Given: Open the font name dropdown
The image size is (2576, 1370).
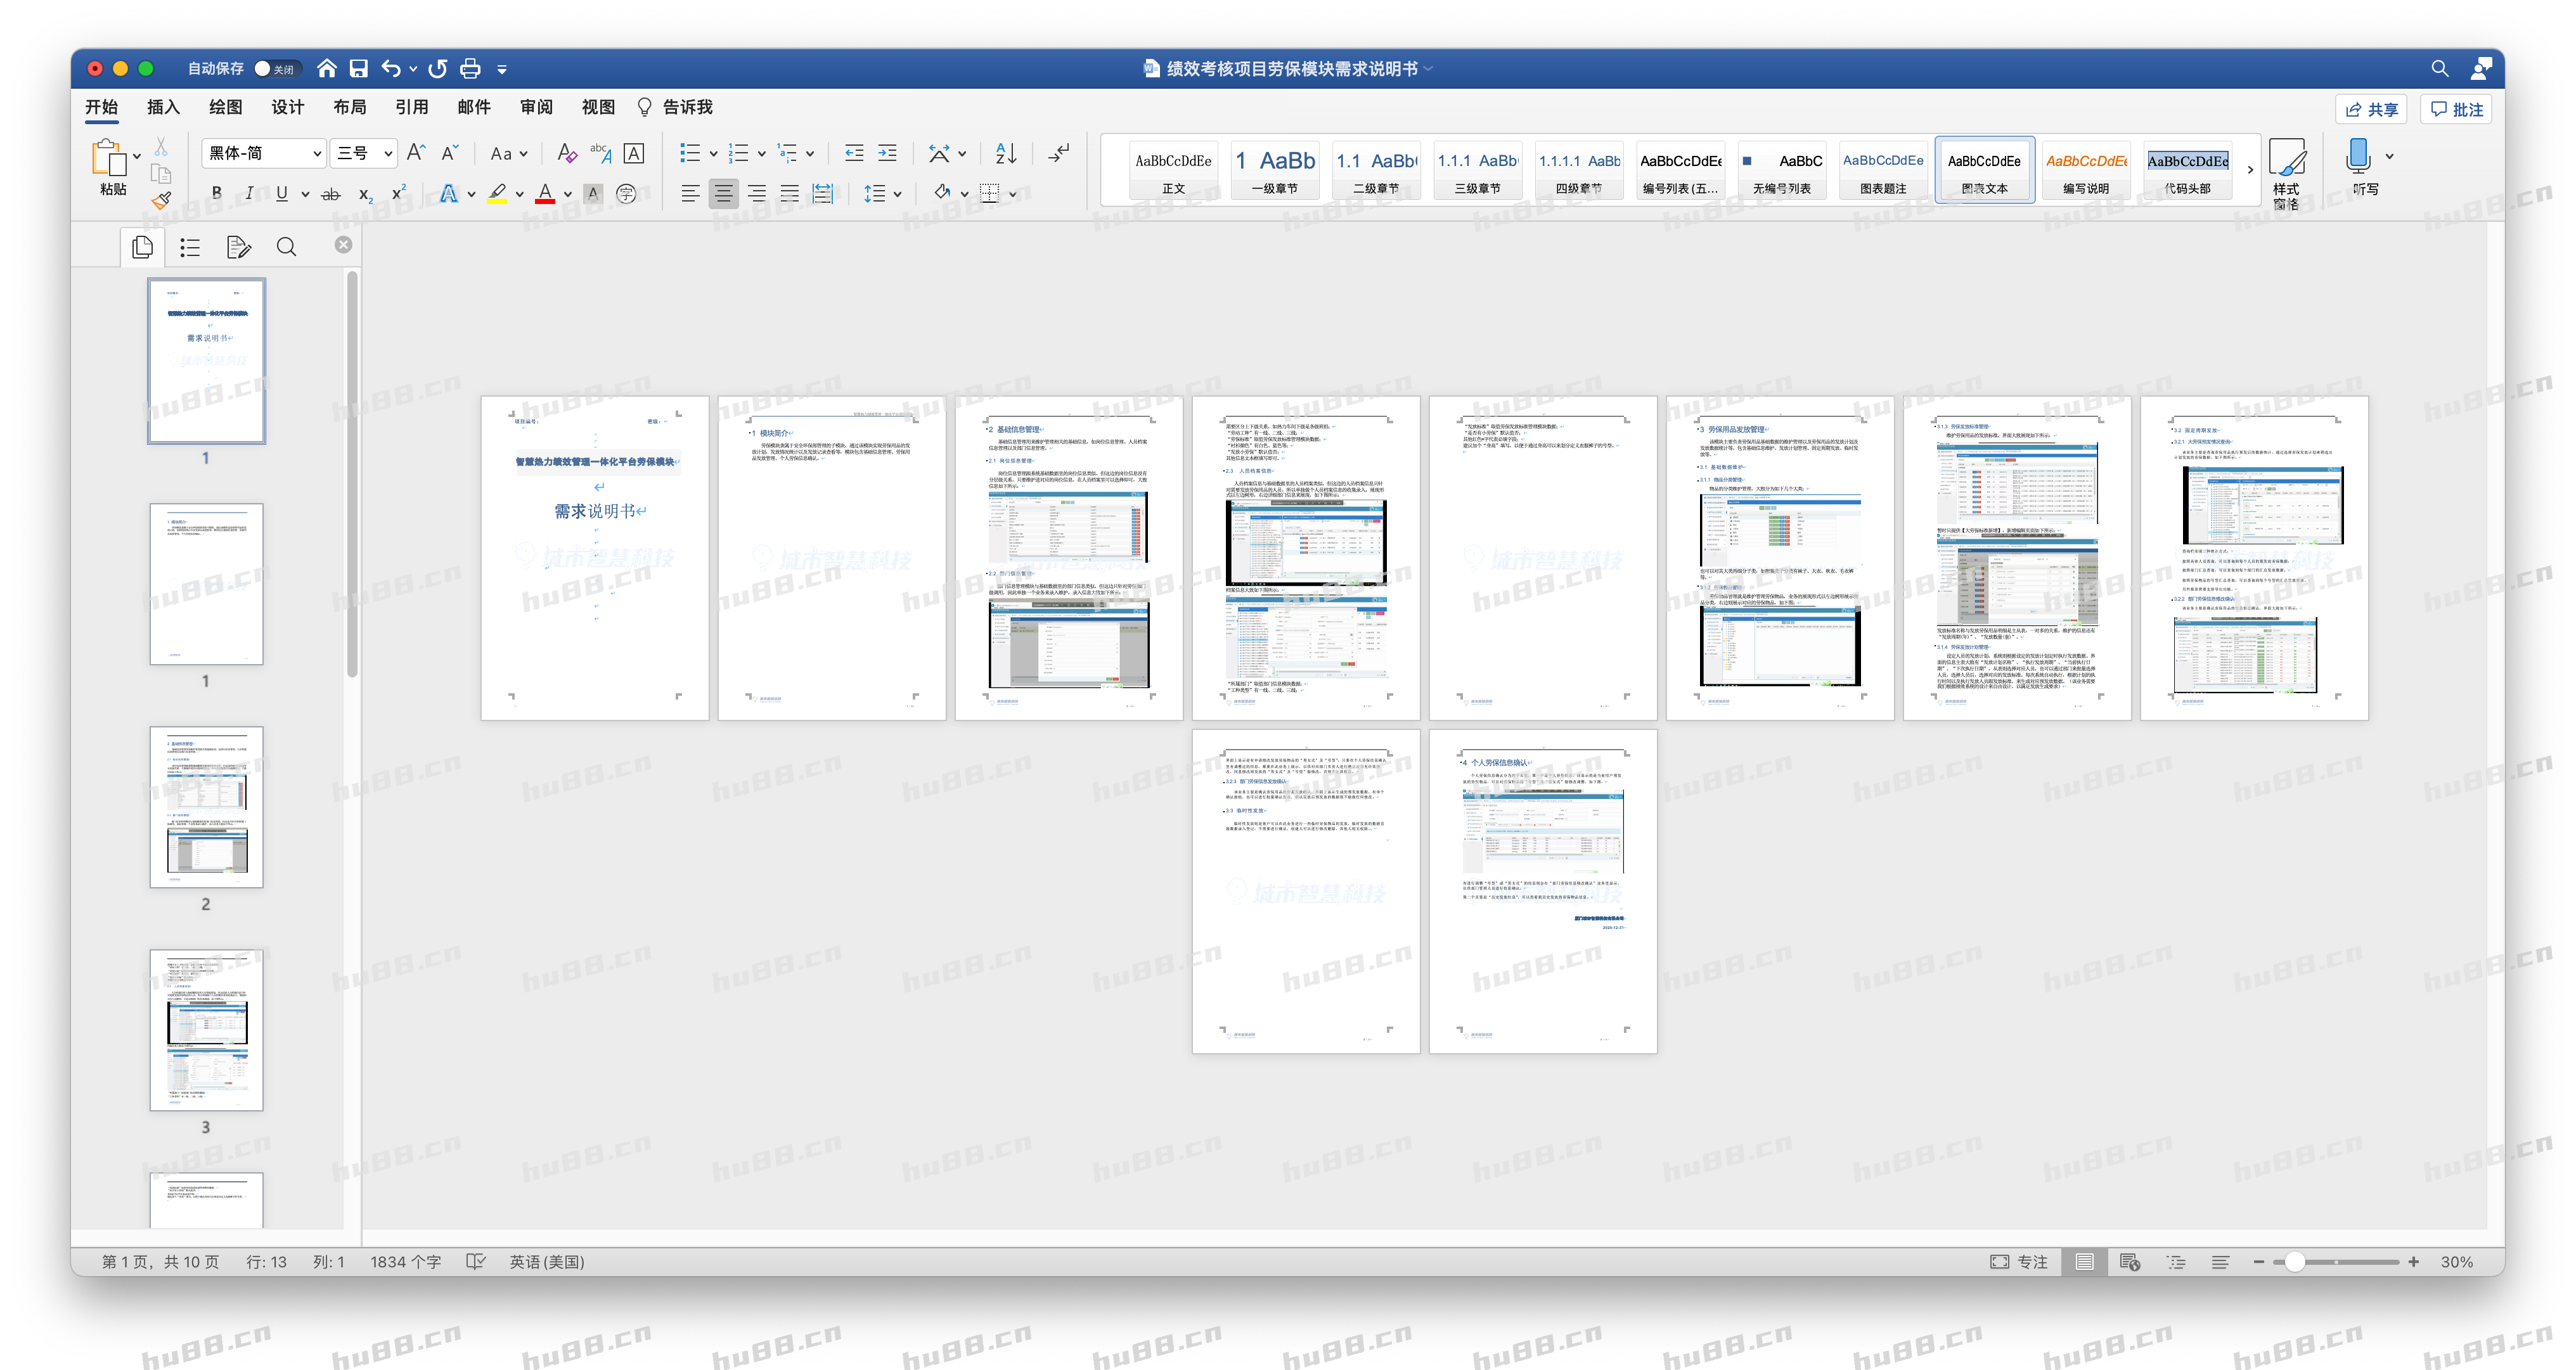Looking at the screenshot, I should pos(317,153).
